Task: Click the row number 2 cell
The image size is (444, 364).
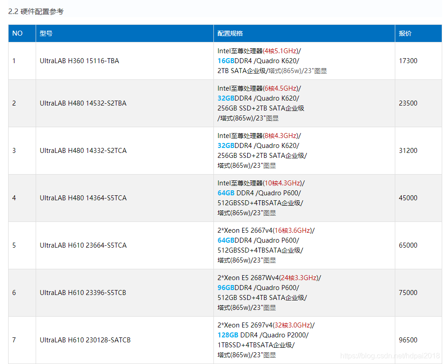Action: click(22, 103)
